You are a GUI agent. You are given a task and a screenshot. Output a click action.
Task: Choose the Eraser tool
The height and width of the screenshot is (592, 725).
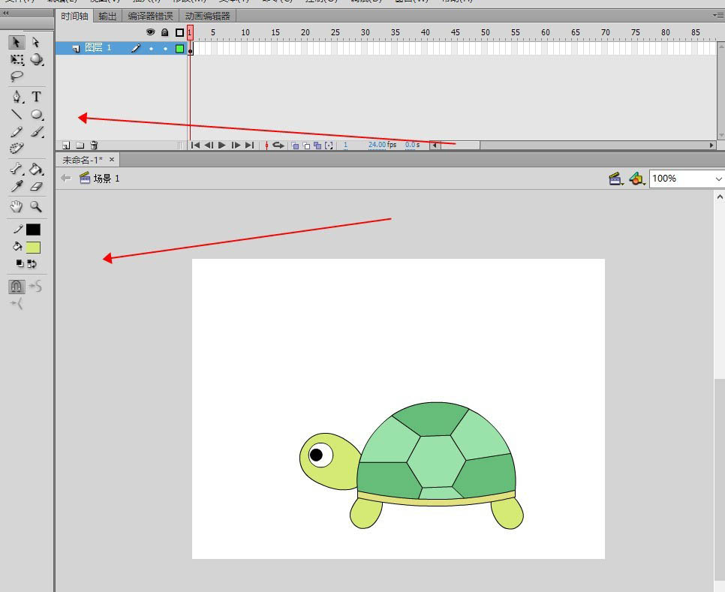(x=36, y=187)
